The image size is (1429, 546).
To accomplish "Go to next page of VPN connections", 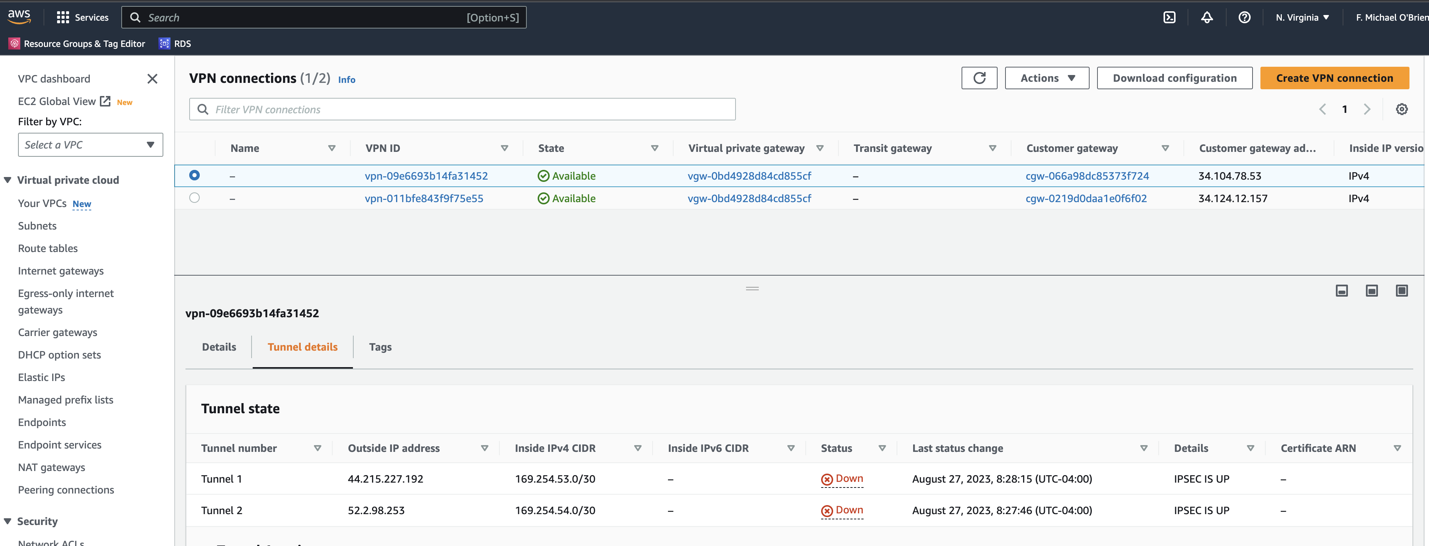I will pyautogui.click(x=1367, y=109).
